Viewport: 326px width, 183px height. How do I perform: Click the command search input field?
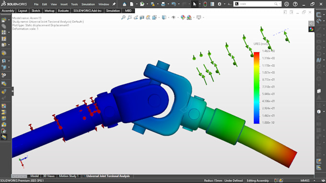coord(257,4)
